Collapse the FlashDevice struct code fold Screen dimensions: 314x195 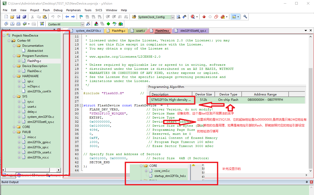tap(81, 105)
